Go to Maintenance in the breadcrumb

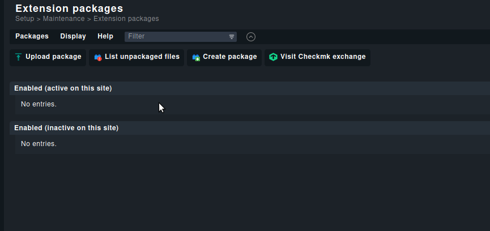[63, 19]
